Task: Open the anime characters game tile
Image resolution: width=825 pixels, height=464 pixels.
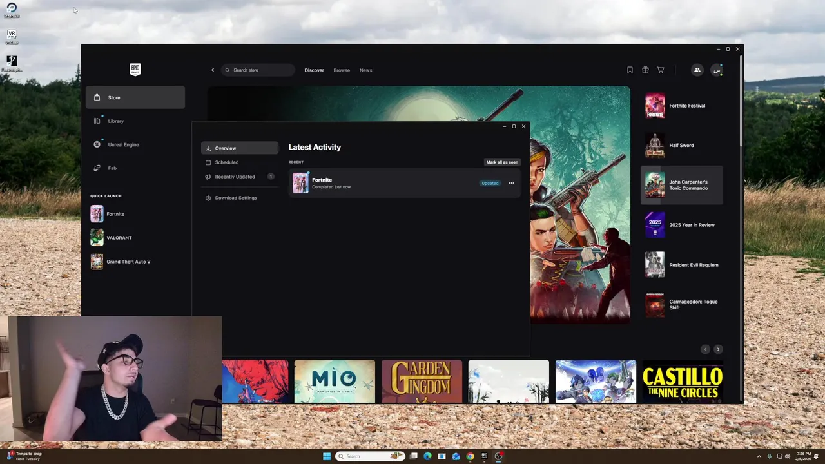Action: [x=596, y=382]
